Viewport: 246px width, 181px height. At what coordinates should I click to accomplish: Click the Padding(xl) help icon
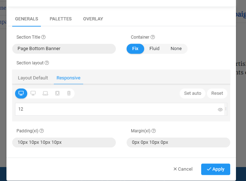[x=42, y=131]
